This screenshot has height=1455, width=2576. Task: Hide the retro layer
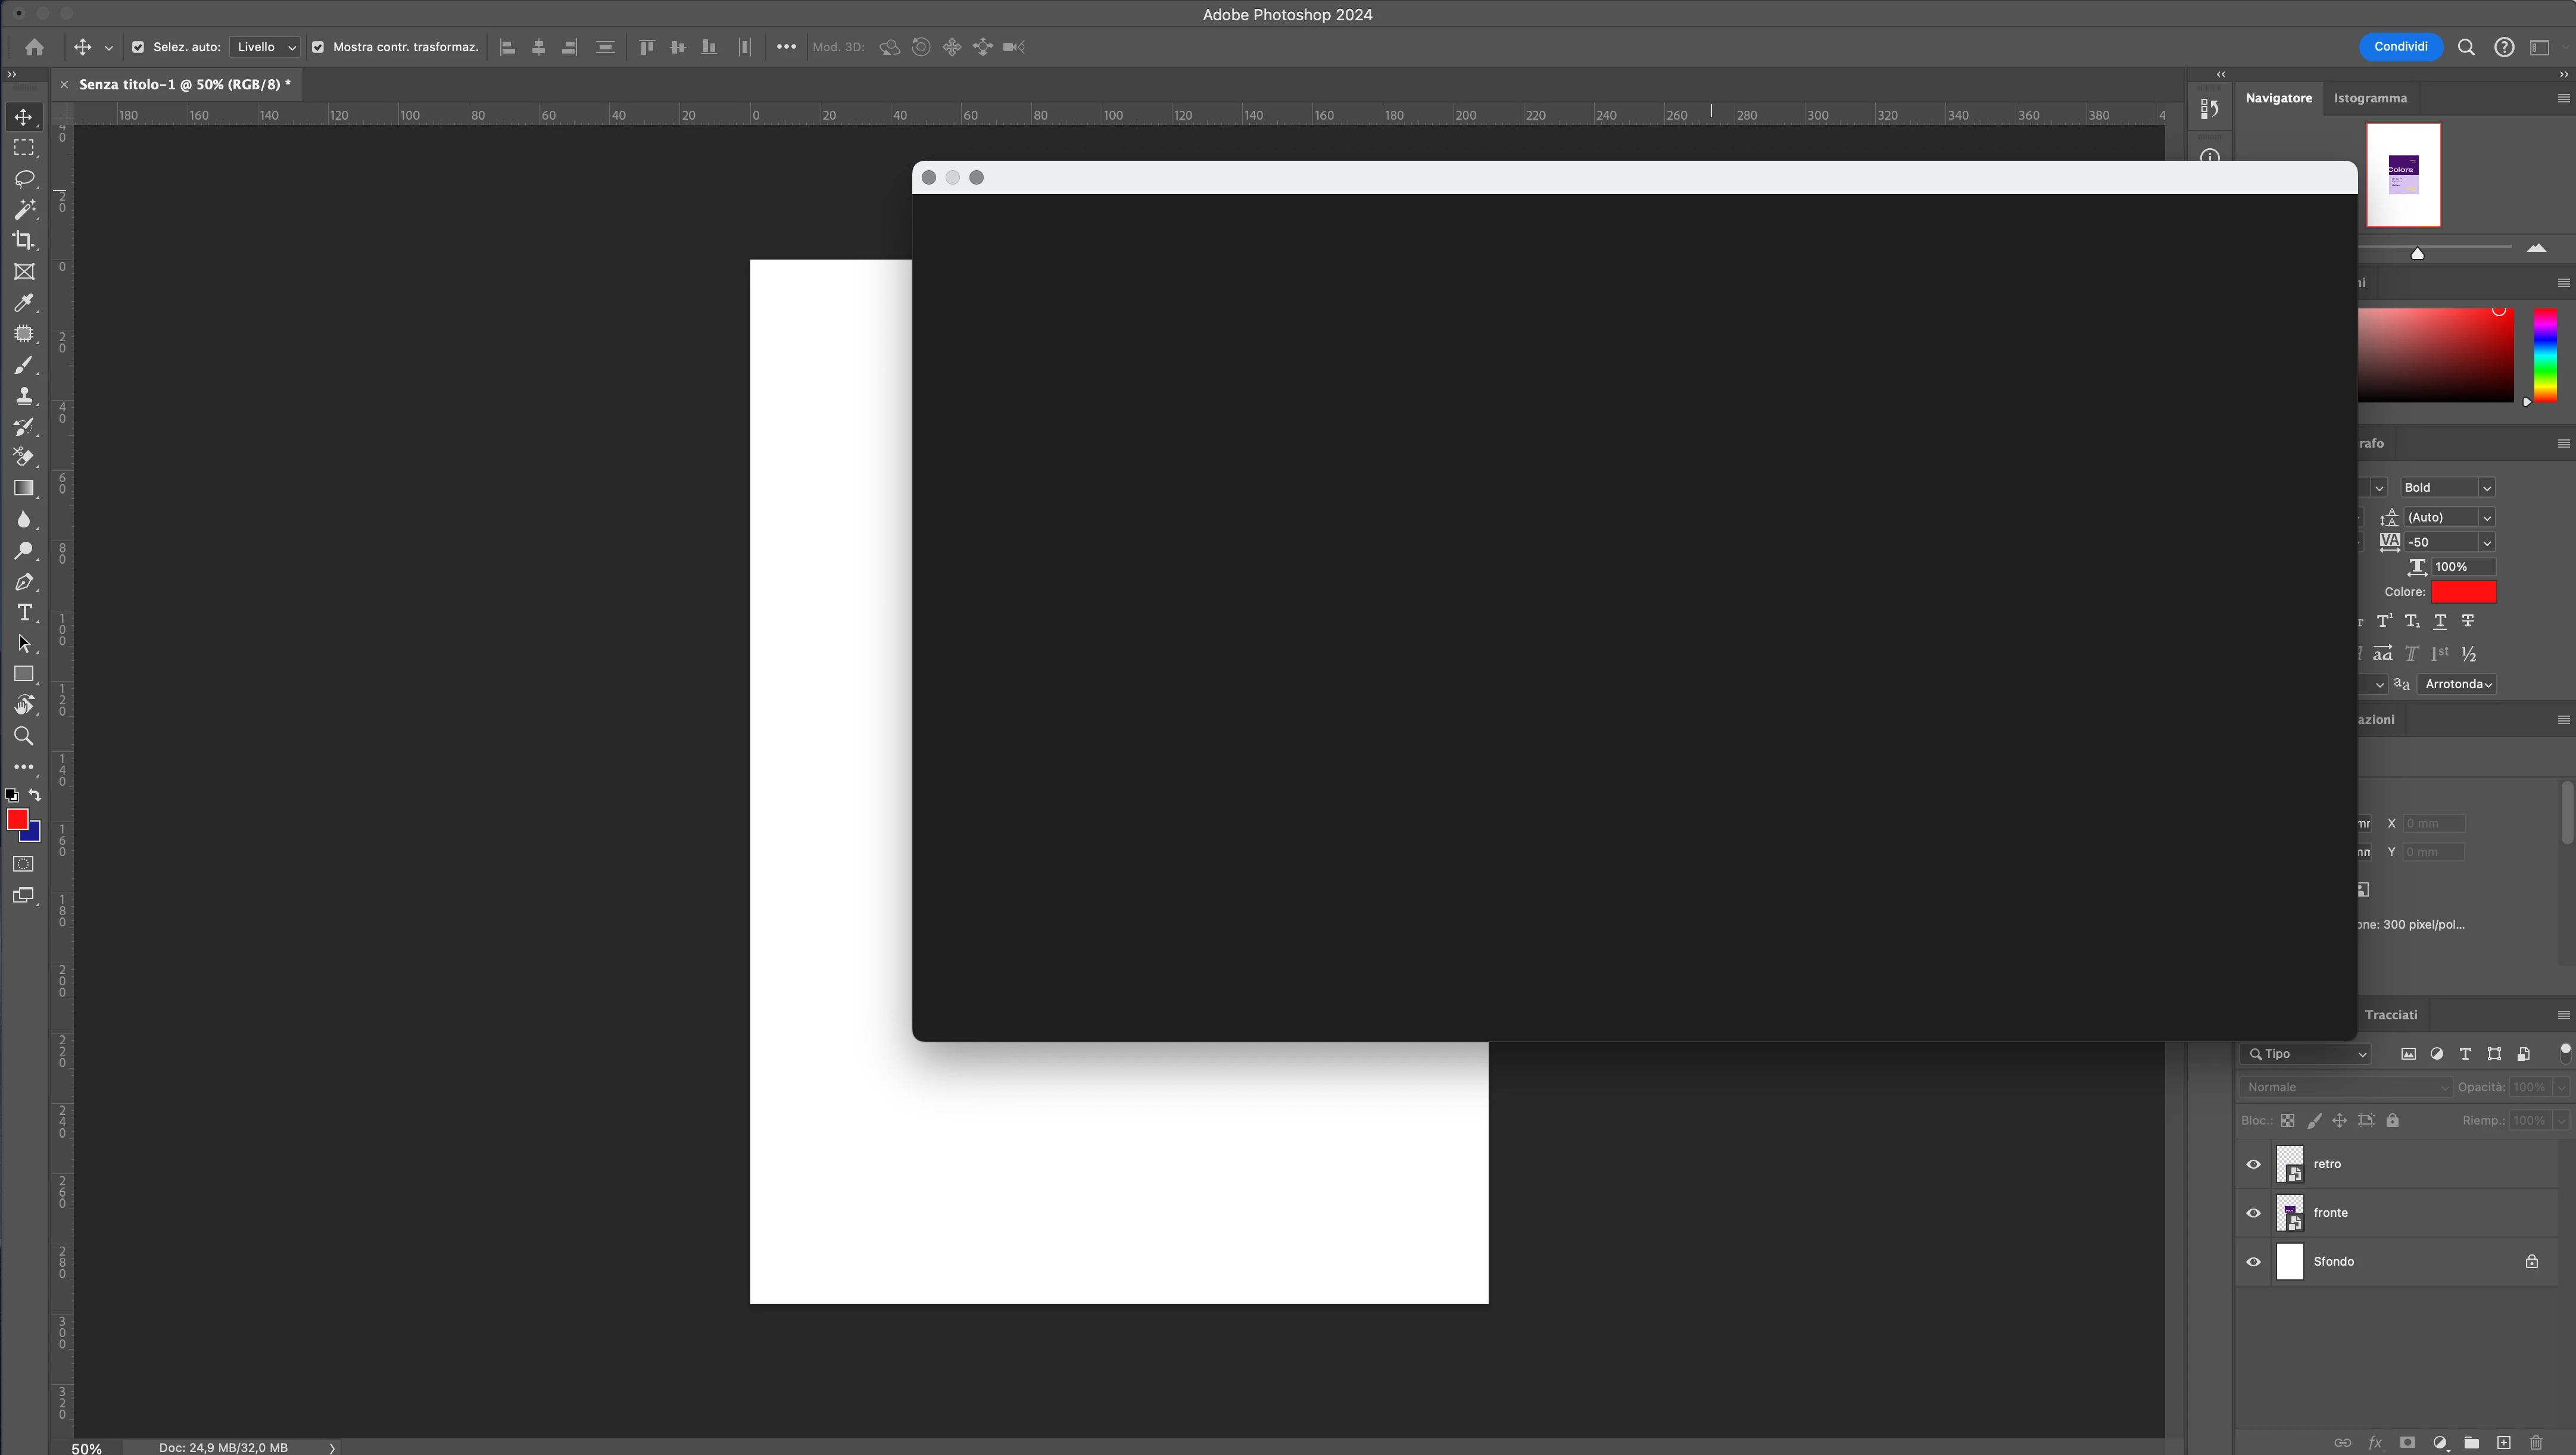click(x=2253, y=1164)
